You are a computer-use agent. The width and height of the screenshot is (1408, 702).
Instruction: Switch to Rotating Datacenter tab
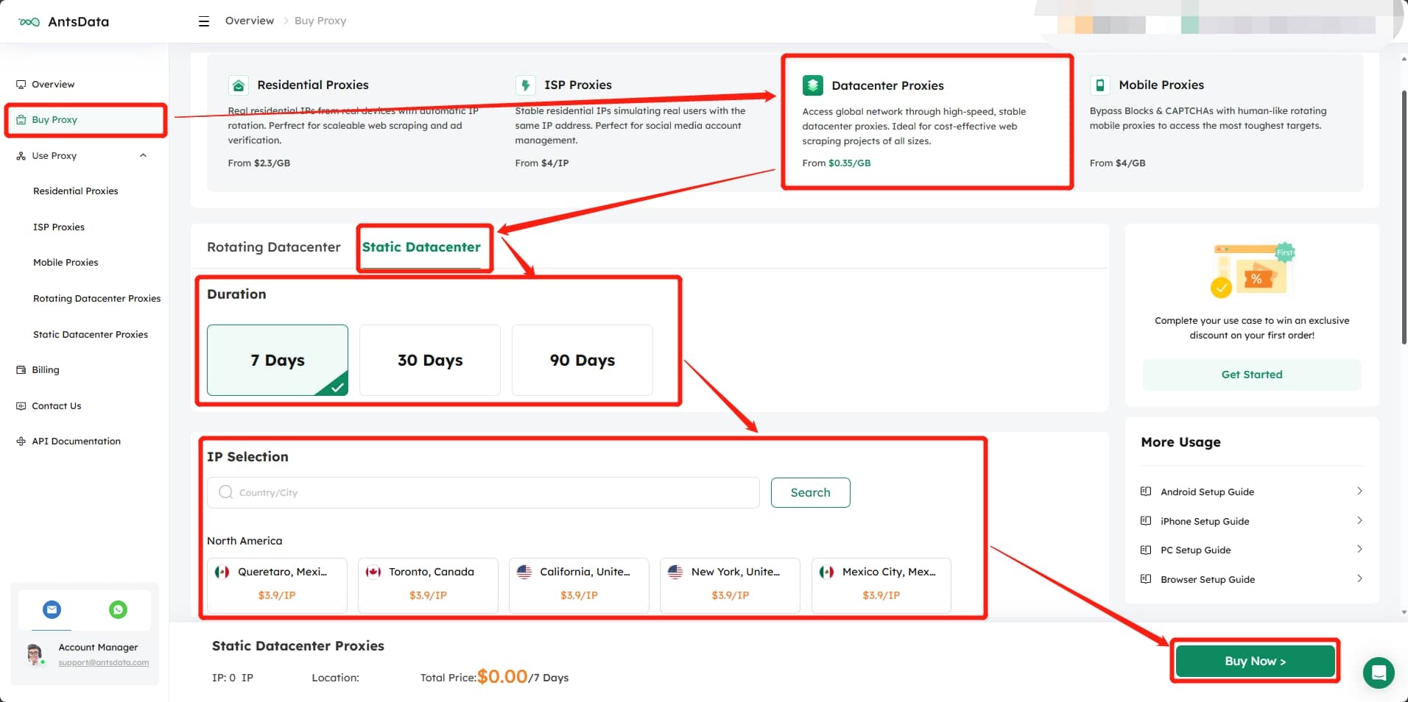[x=274, y=247]
